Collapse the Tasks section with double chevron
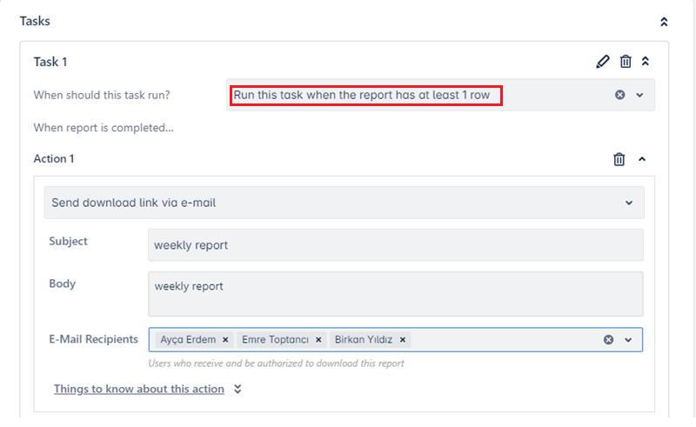The image size is (696, 427). coord(664,22)
